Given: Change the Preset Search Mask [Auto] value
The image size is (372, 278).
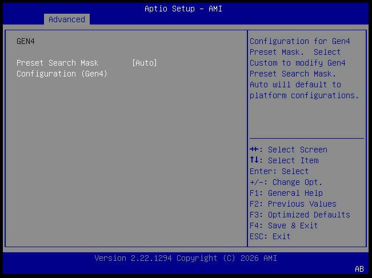Looking at the screenshot, I should (145, 63).
